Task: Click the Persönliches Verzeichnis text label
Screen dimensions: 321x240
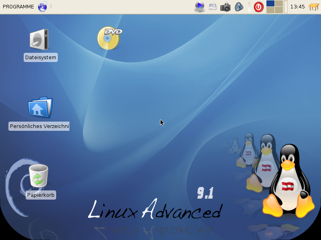Action: point(39,126)
